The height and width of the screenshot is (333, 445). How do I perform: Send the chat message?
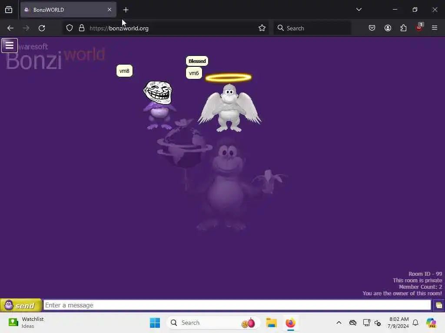[x=21, y=305]
